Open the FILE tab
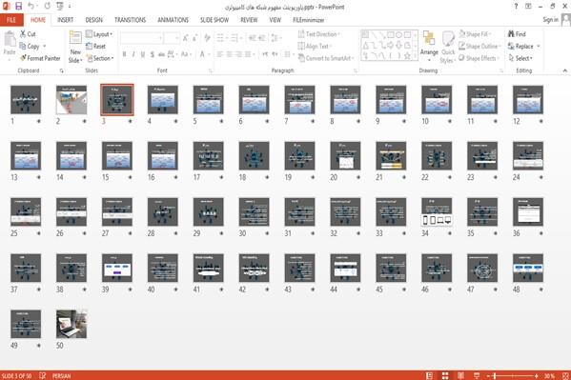This screenshot has width=571, height=380. [11, 20]
